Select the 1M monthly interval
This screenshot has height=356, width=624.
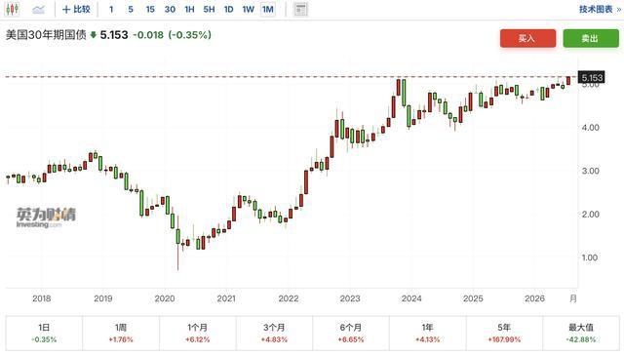268,9
